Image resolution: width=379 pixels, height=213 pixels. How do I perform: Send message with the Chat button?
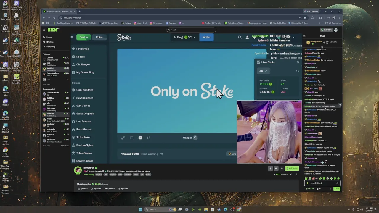pyautogui.click(x=337, y=189)
